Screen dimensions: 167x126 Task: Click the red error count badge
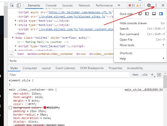point(131,5)
